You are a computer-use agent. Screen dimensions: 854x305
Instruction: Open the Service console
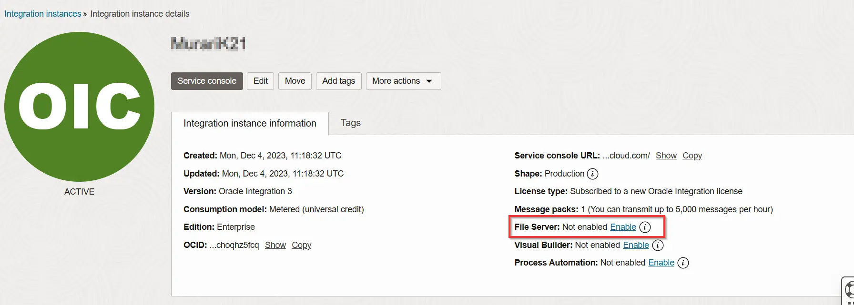point(207,81)
